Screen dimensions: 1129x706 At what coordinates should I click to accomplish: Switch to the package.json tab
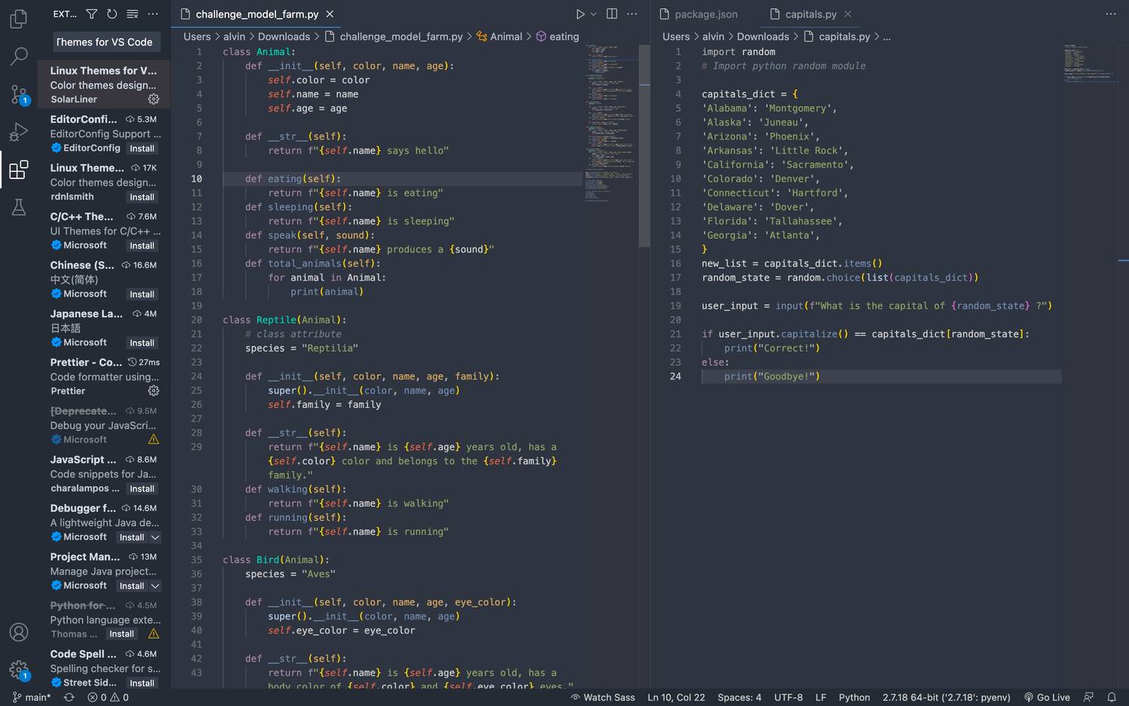tap(698, 14)
